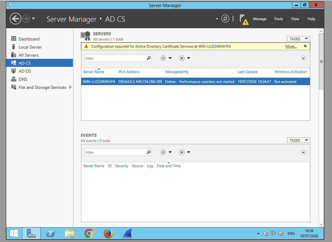Viewport: 332px width, 242px height.
Task: Sort servers by Windows Activation column
Action: [x=291, y=72]
